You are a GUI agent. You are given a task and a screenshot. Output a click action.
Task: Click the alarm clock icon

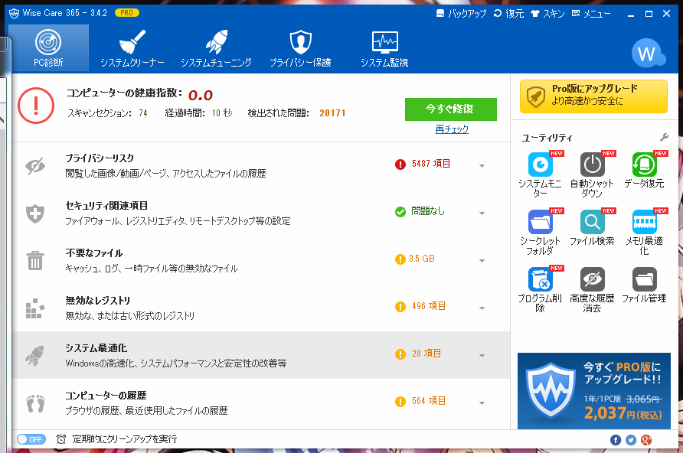point(61,439)
